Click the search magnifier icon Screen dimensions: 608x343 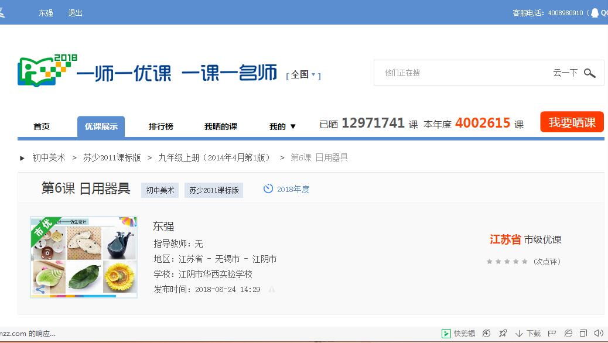tap(589, 73)
